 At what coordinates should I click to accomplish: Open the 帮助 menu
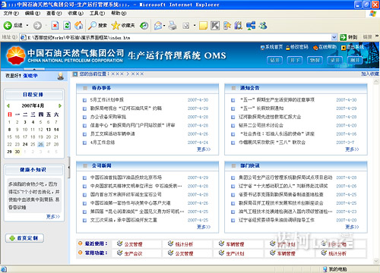tap(119, 13)
